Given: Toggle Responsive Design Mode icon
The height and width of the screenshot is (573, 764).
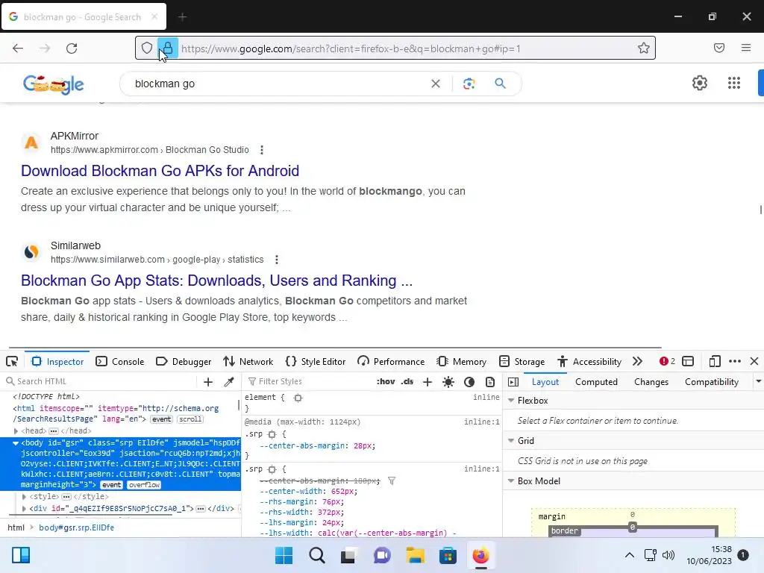Looking at the screenshot, I should pyautogui.click(x=714, y=362).
